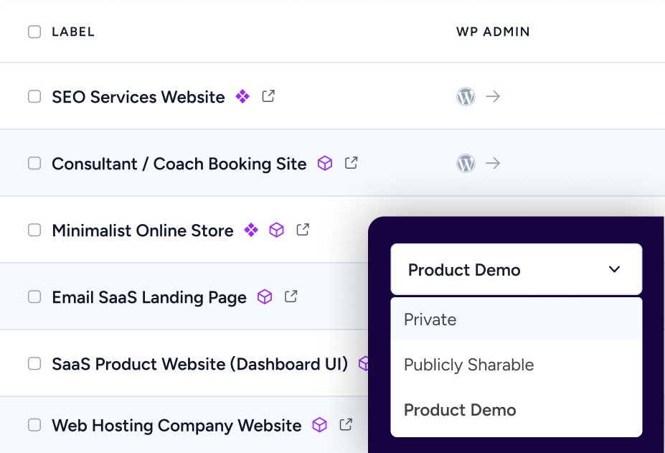Select the Minimalist Online Store checkbox
The width and height of the screenshot is (665, 453).
coord(34,230)
